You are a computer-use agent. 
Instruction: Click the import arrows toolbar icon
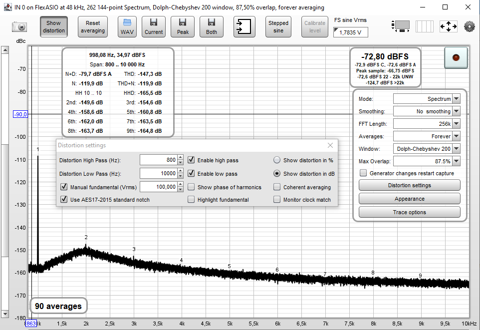pyautogui.click(x=244, y=27)
